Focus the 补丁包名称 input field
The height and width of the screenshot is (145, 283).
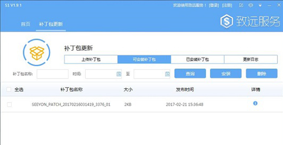point(52,74)
